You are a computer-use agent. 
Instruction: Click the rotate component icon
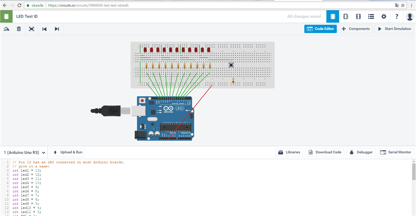click(x=6, y=29)
